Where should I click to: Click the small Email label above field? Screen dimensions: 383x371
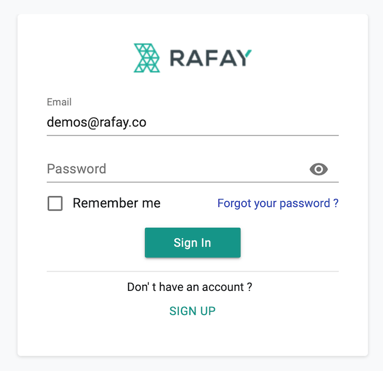[x=59, y=102]
